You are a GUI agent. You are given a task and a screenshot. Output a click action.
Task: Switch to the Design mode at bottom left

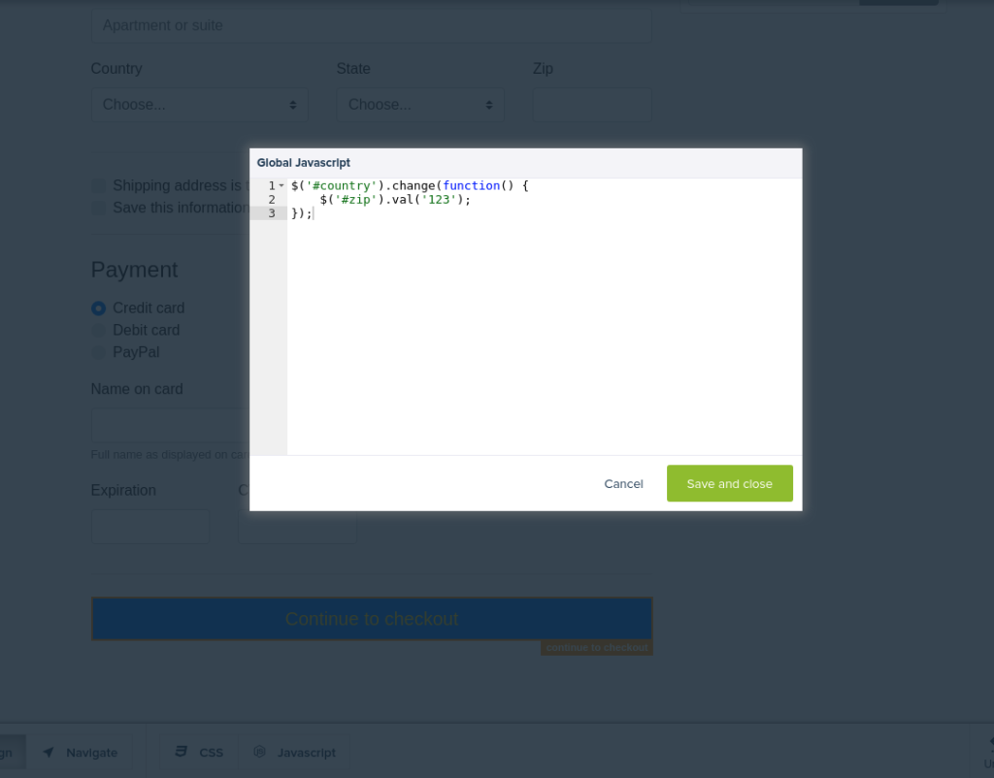pyautogui.click(x=8, y=752)
